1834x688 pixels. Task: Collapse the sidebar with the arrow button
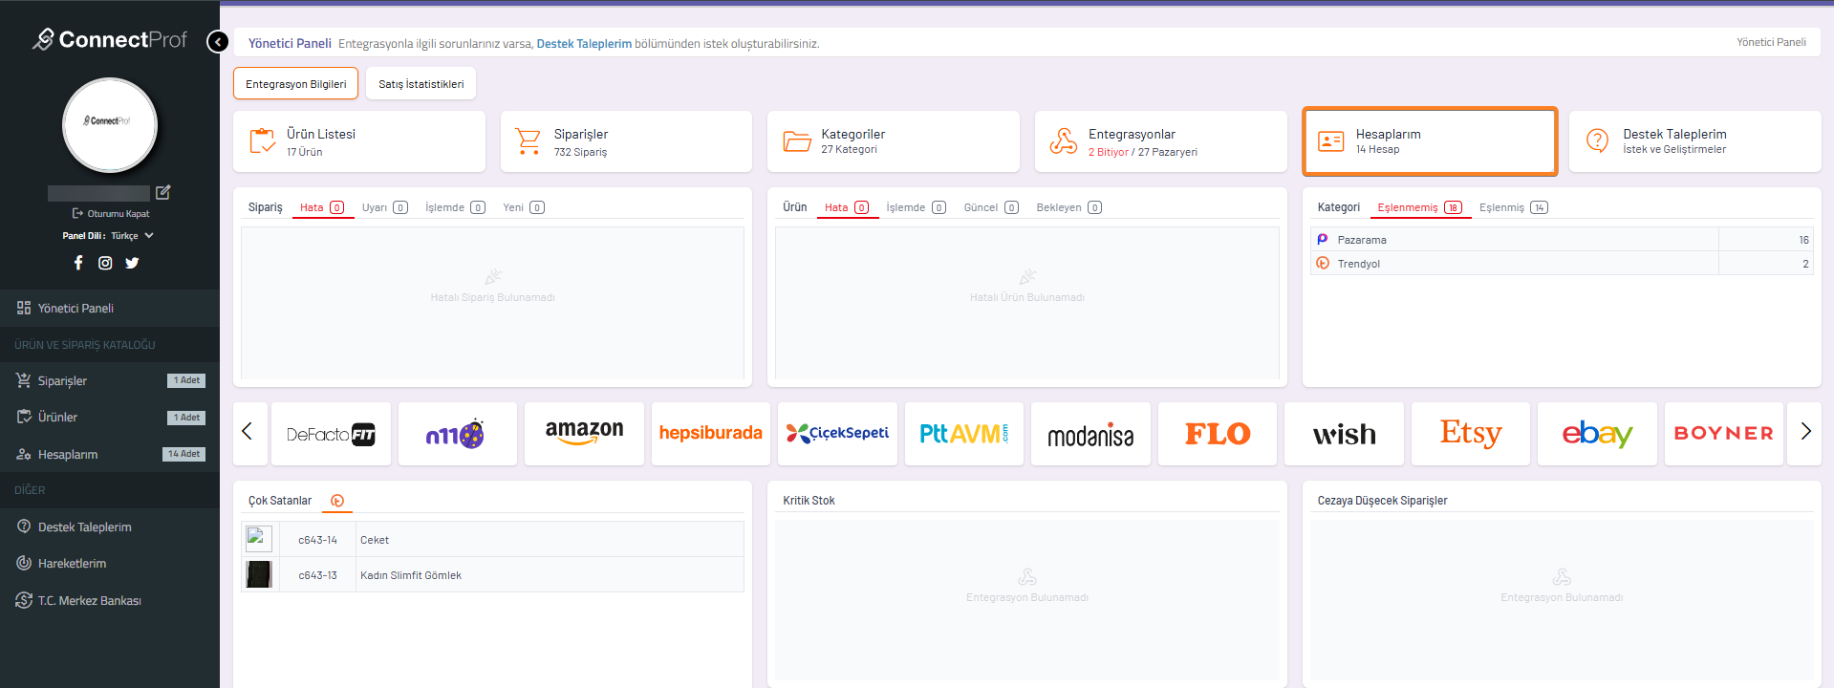218,42
